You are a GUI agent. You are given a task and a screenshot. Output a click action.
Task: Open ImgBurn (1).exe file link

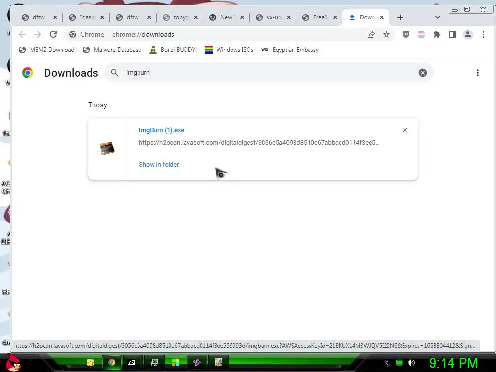161,130
